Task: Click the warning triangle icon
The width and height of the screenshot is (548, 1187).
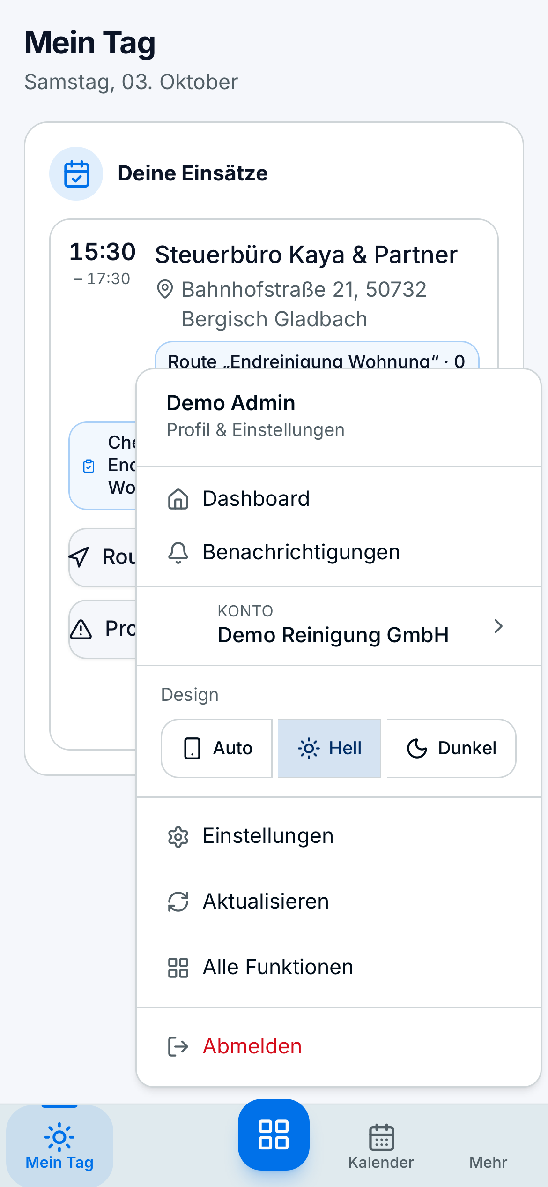Action: [81, 629]
